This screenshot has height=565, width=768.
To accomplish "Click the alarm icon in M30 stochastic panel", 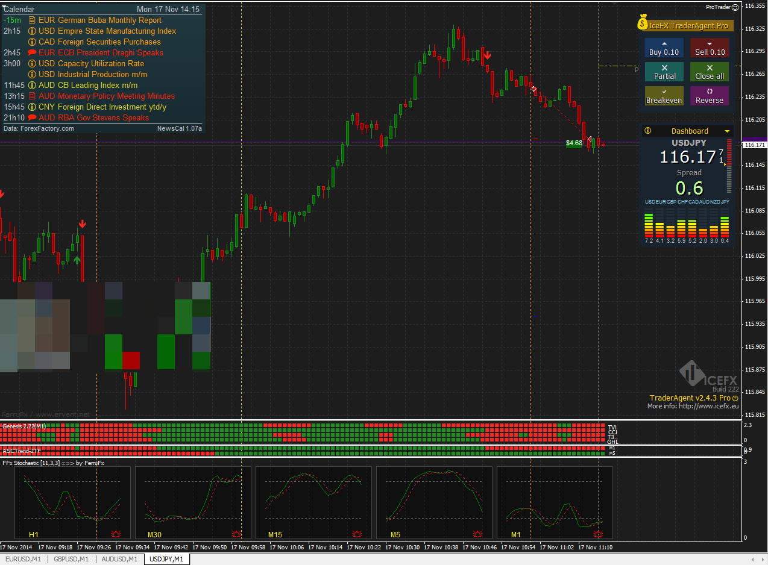I will click(x=237, y=534).
